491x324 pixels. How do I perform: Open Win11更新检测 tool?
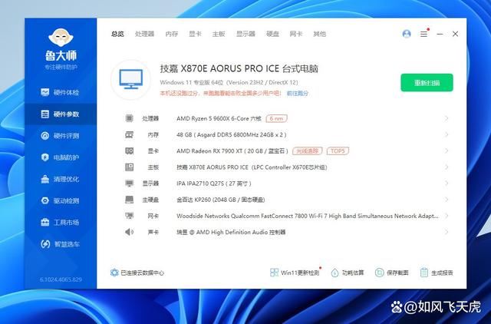(294, 273)
